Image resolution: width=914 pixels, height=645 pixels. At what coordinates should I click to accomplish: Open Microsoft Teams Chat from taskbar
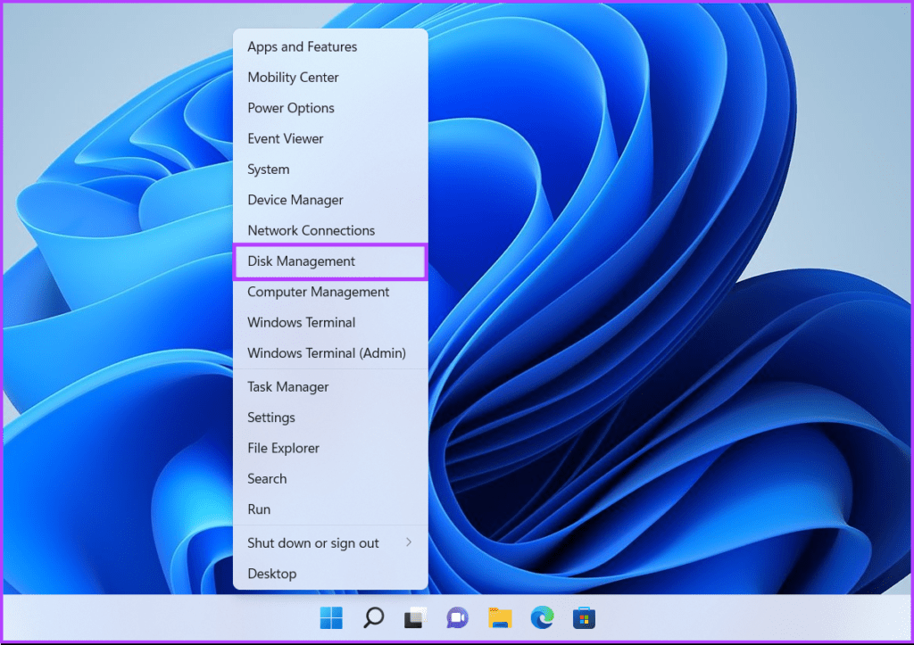pyautogui.click(x=457, y=617)
